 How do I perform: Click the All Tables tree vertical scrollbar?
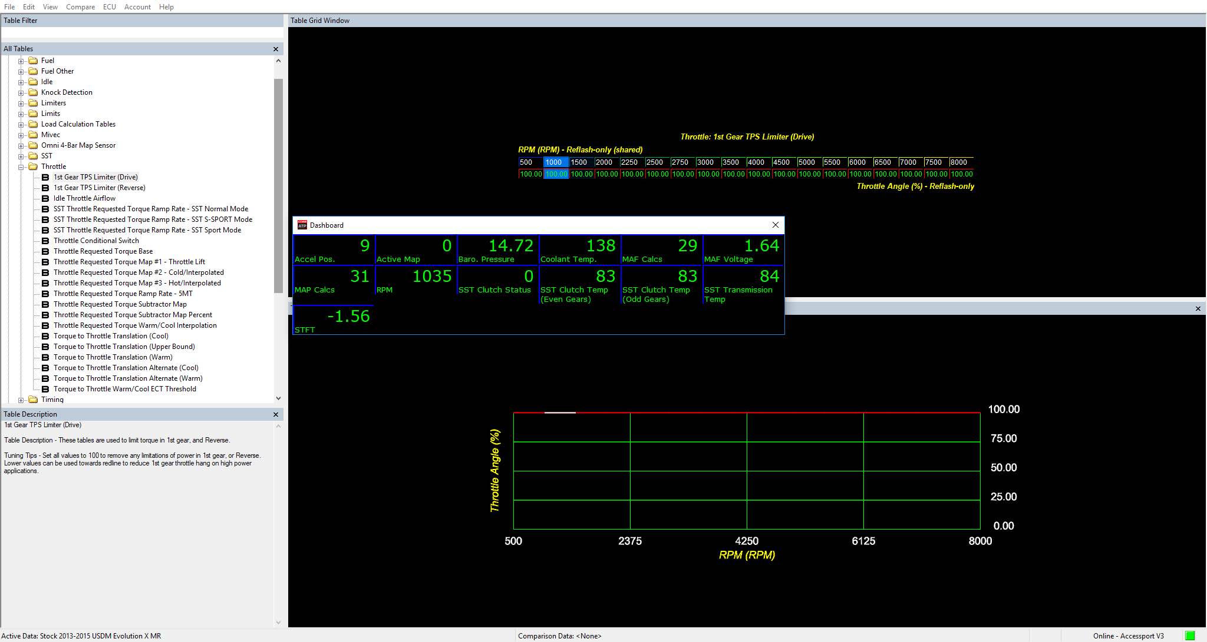pos(278,185)
